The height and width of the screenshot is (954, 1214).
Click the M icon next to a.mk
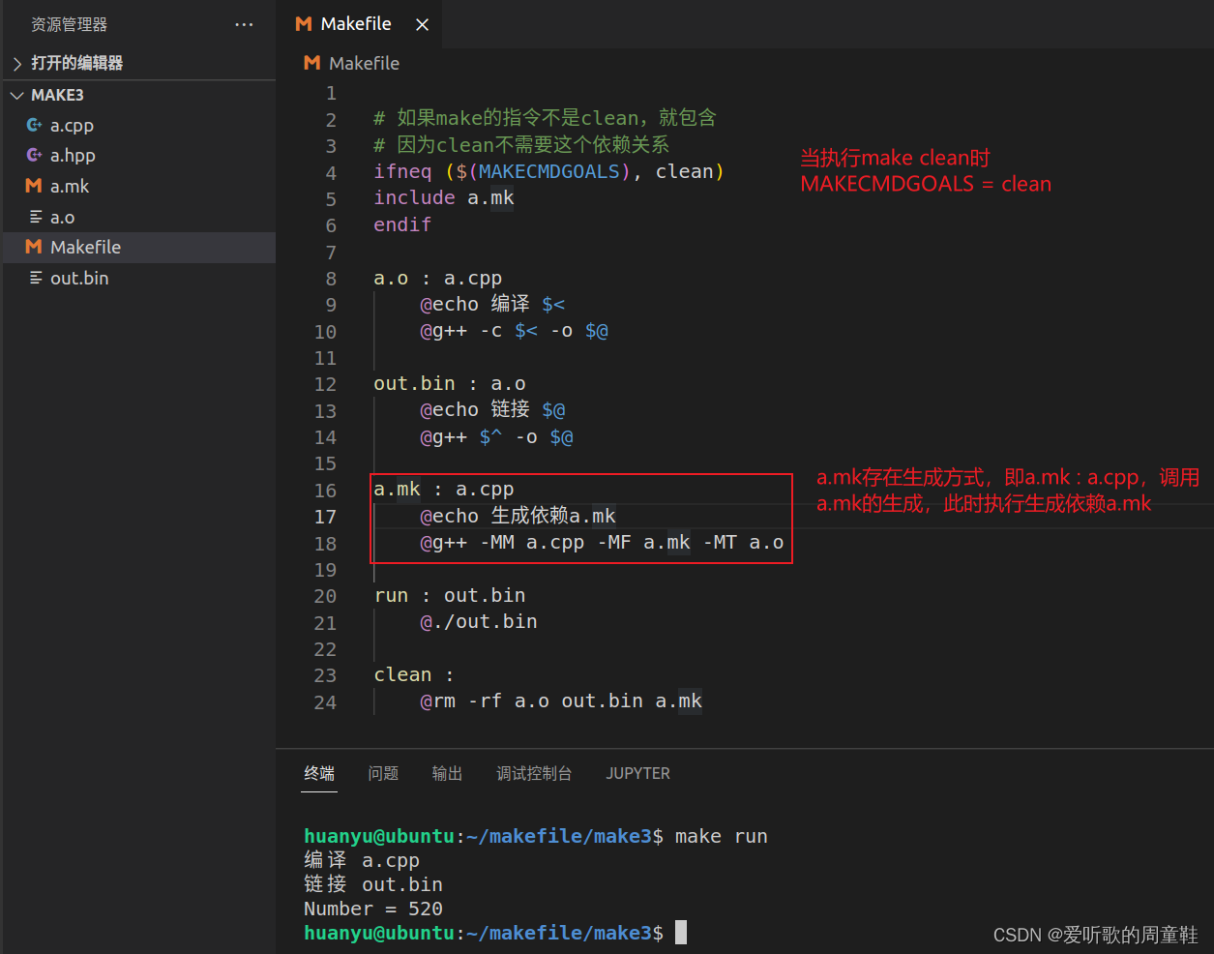pos(34,186)
